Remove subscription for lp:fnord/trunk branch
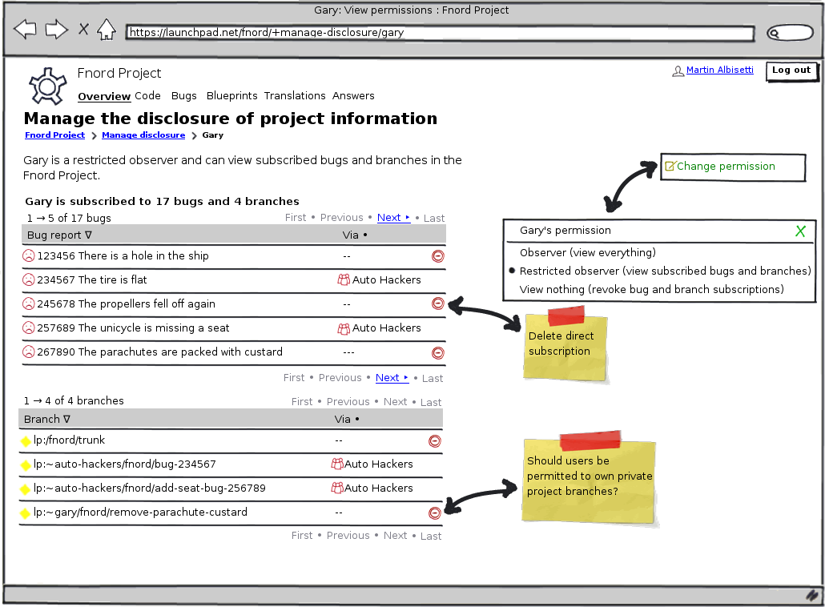 434,440
